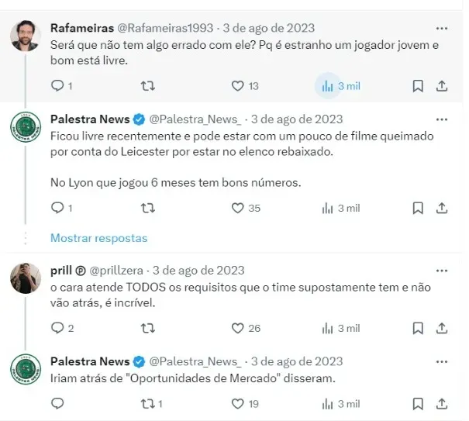Viewport: 469px width, 421px height.
Task: Open @Palestra_News_ profile handle in first reply
Action: [x=195, y=119]
